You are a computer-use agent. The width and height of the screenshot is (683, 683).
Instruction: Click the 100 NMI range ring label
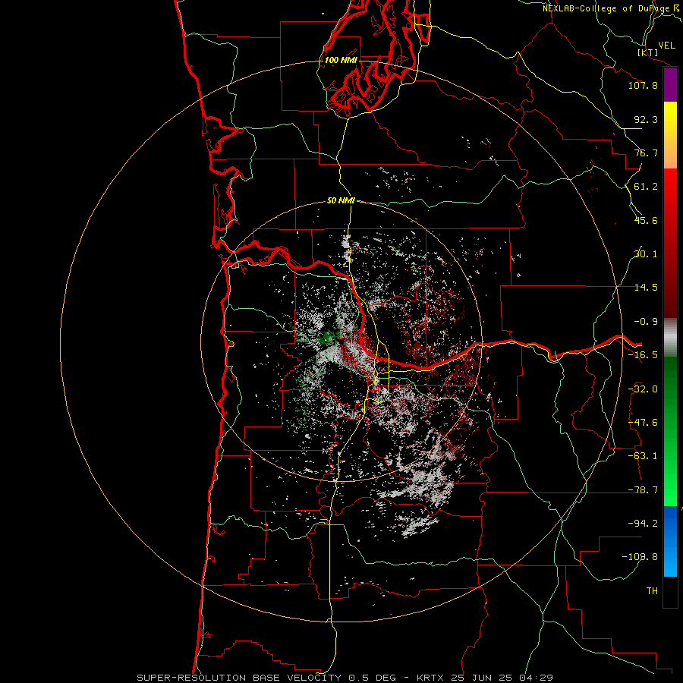pos(341,60)
